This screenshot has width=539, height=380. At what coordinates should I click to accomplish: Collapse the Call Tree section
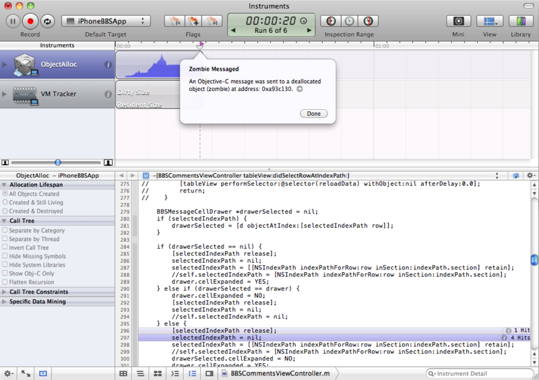(4, 221)
